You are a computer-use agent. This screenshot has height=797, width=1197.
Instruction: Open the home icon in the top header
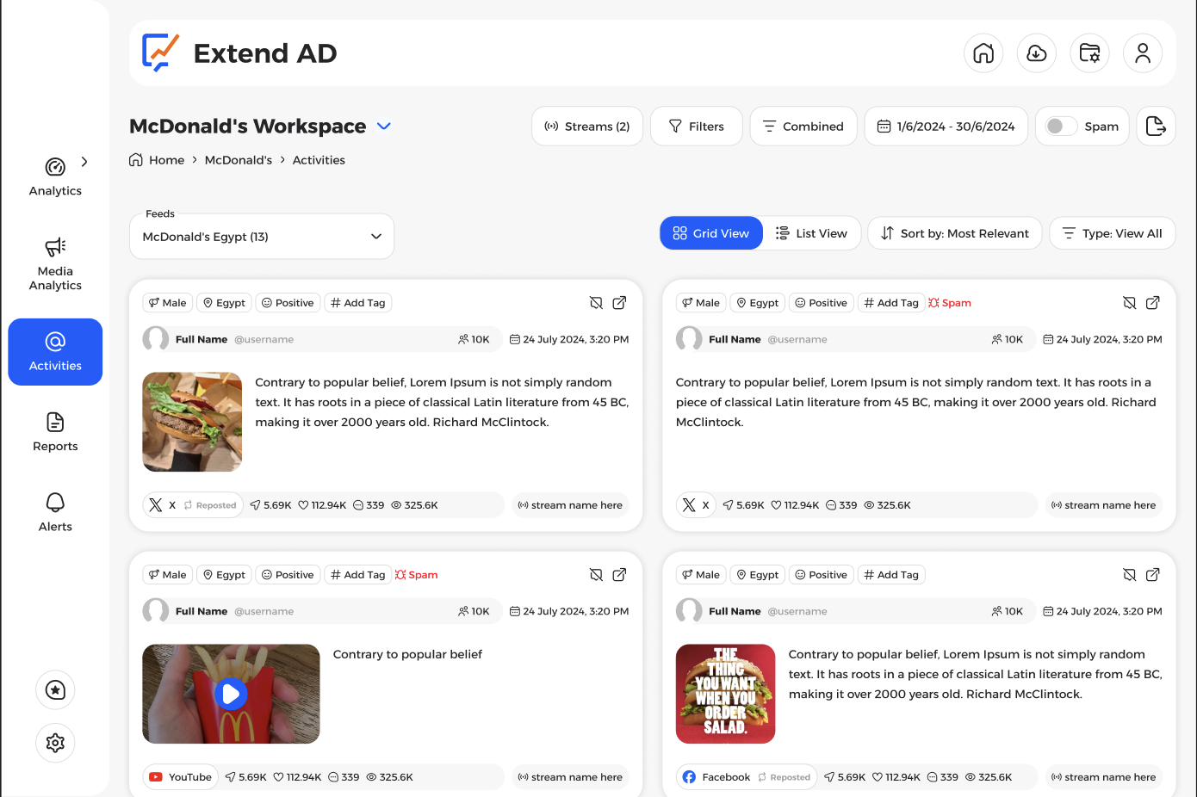983,53
